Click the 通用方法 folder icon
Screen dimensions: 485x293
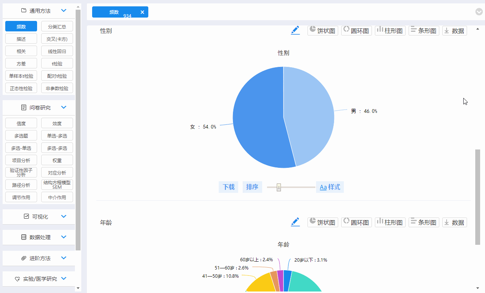(x=24, y=10)
